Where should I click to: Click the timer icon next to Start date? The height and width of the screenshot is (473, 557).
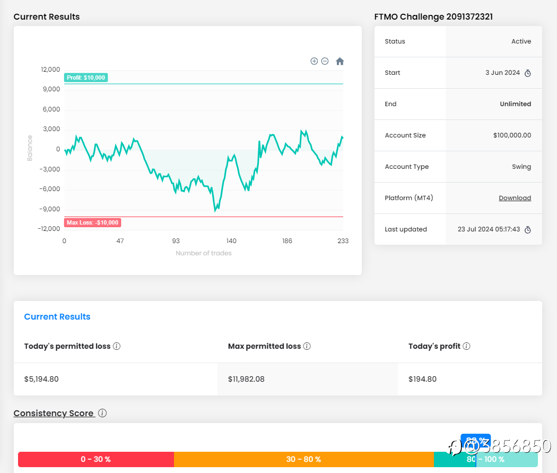point(528,73)
